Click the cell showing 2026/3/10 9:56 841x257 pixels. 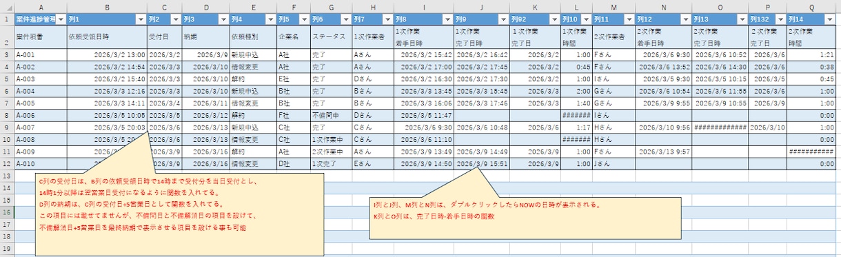pos(664,127)
